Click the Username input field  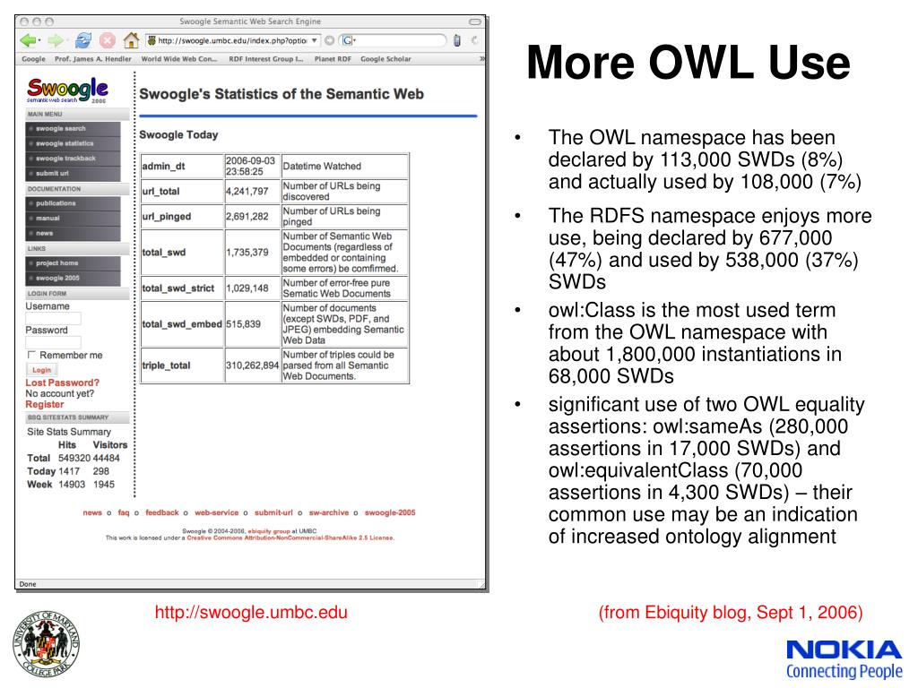(x=53, y=318)
